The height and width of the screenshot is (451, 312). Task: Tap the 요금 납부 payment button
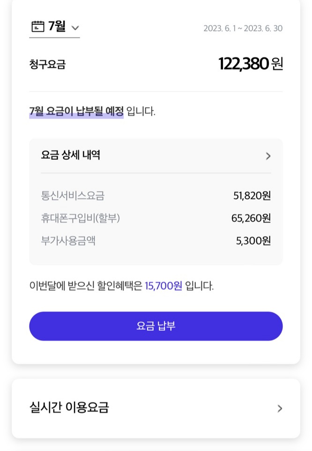(x=156, y=326)
